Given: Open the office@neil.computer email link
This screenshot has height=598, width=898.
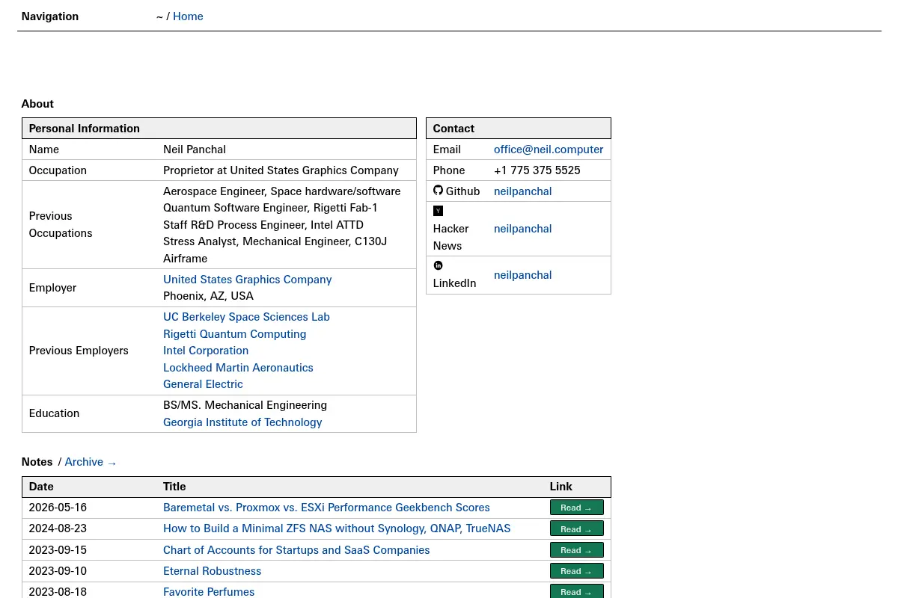Looking at the screenshot, I should pyautogui.click(x=549, y=149).
